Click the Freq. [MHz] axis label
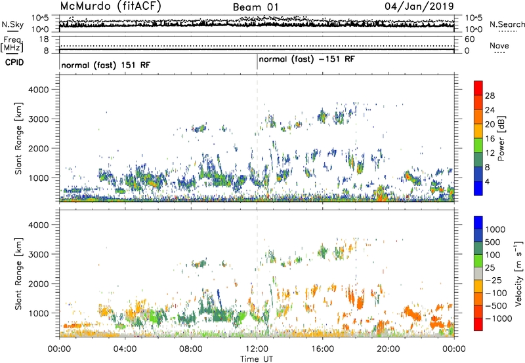This screenshot has height=363, width=525. (x=12, y=44)
